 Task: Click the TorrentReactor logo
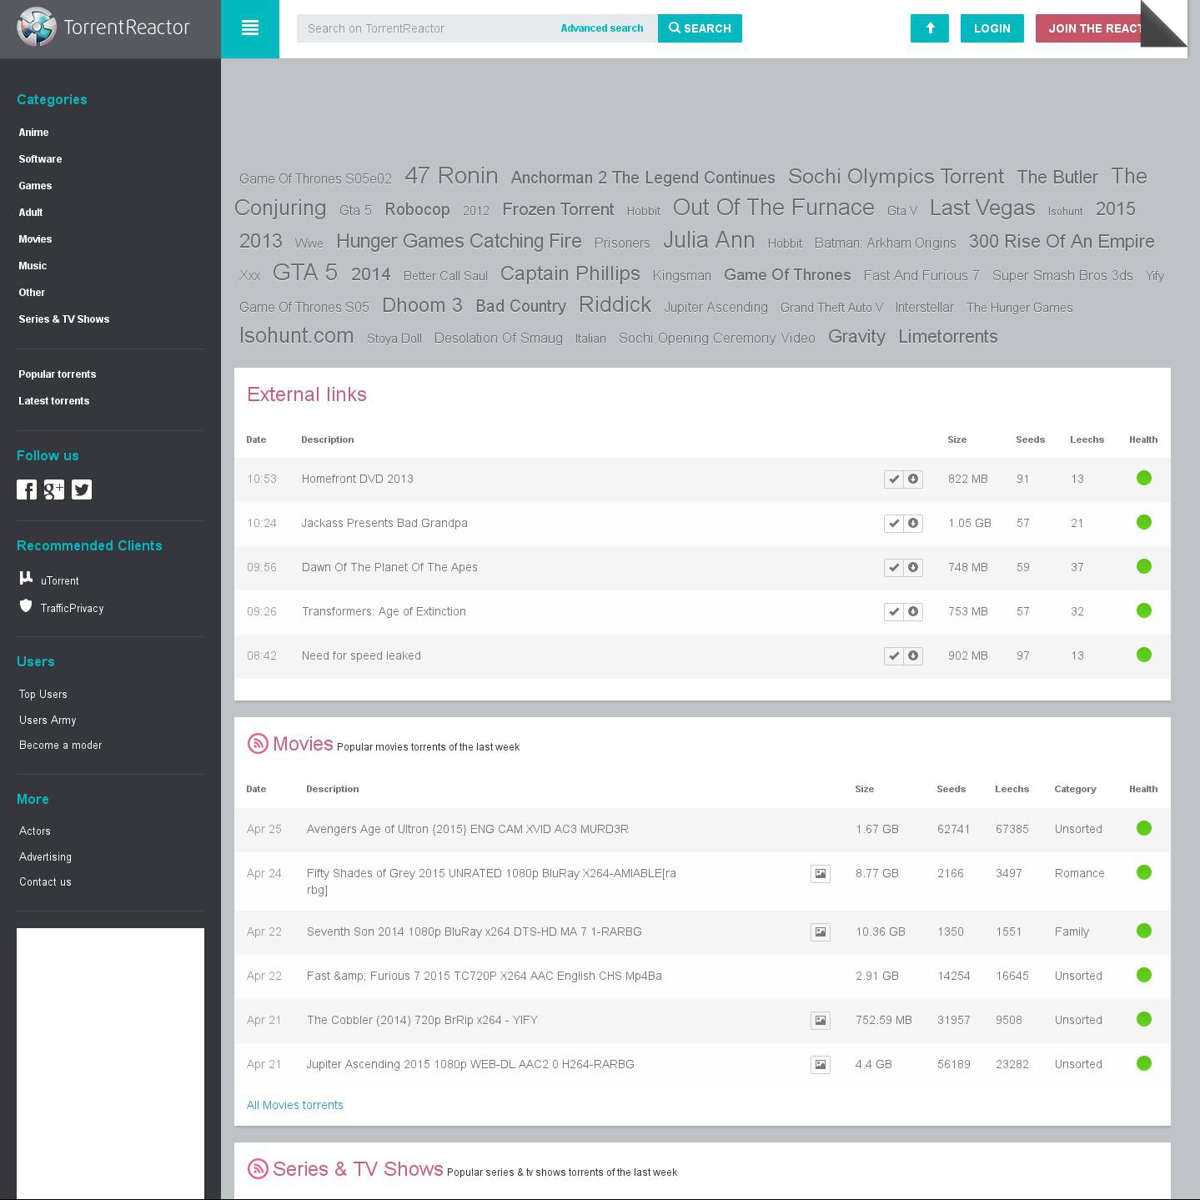point(104,28)
